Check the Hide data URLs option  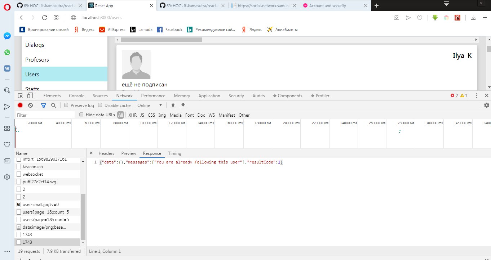[81, 115]
